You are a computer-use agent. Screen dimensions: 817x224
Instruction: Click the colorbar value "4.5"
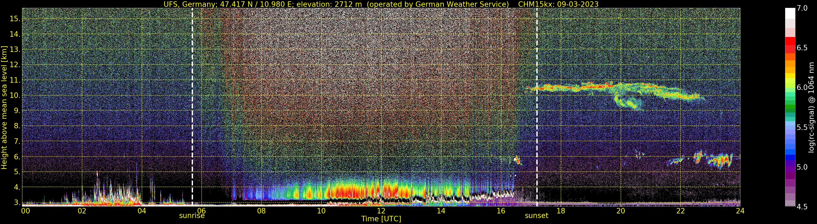(x=802, y=207)
